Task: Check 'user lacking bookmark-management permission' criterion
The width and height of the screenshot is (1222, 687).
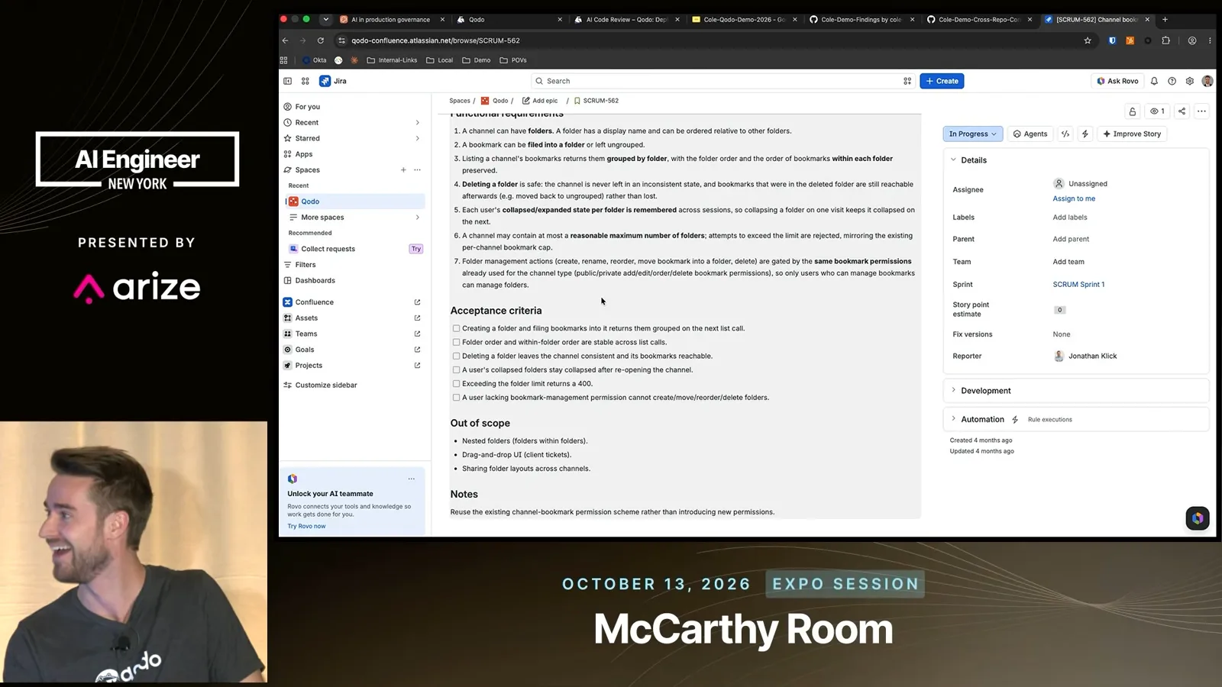Action: pyautogui.click(x=456, y=398)
